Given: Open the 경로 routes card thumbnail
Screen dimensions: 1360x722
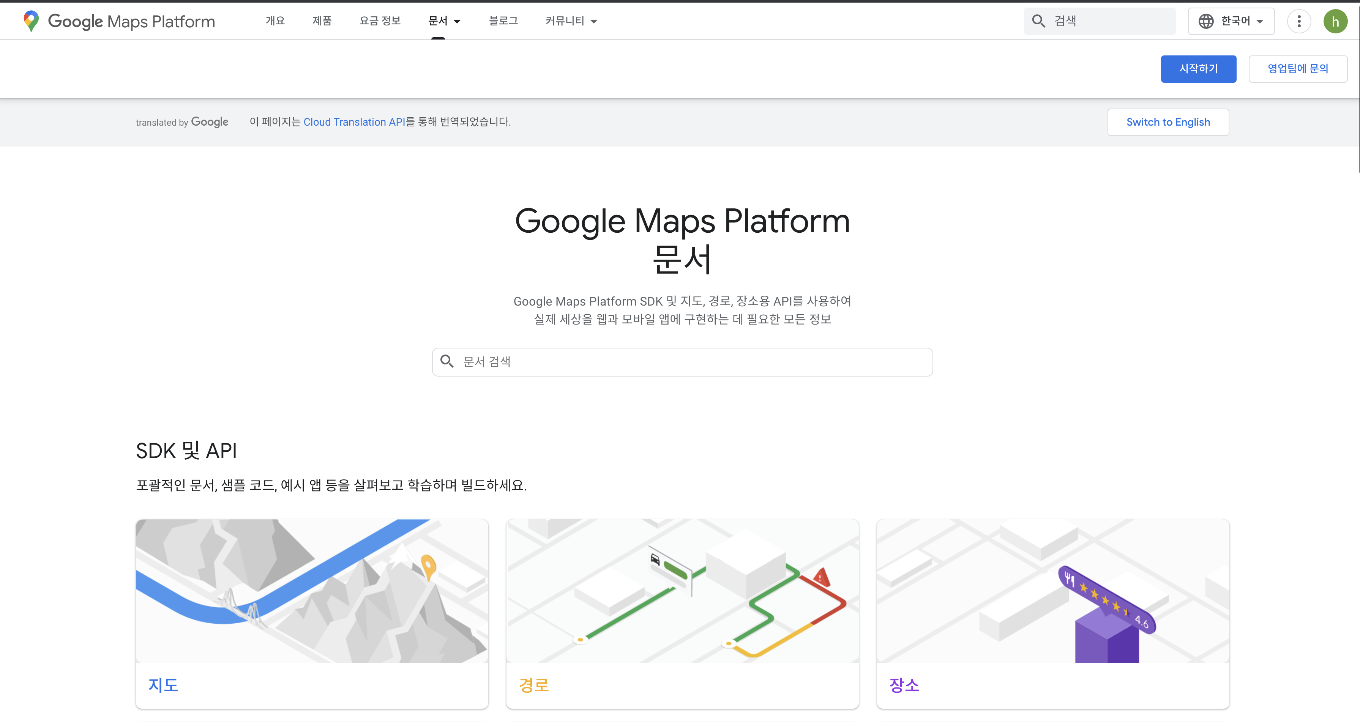Looking at the screenshot, I should pos(682,591).
